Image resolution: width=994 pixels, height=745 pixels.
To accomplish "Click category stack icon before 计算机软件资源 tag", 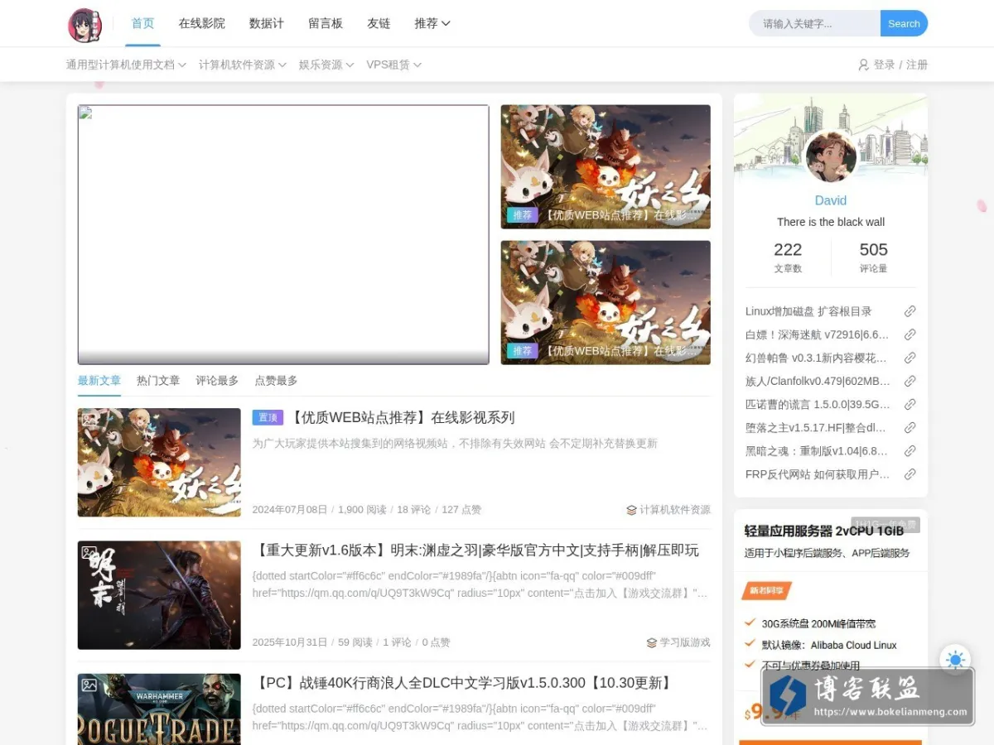I will pos(631,510).
